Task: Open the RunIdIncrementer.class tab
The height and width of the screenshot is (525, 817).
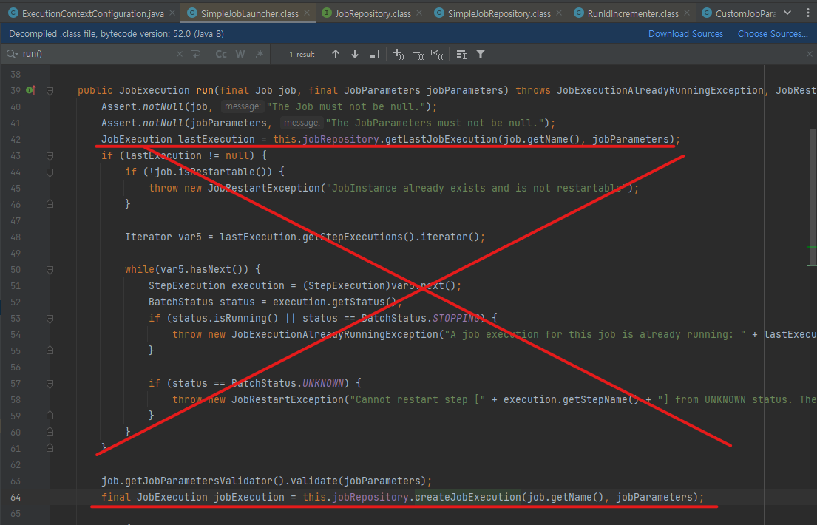Action: (x=633, y=13)
